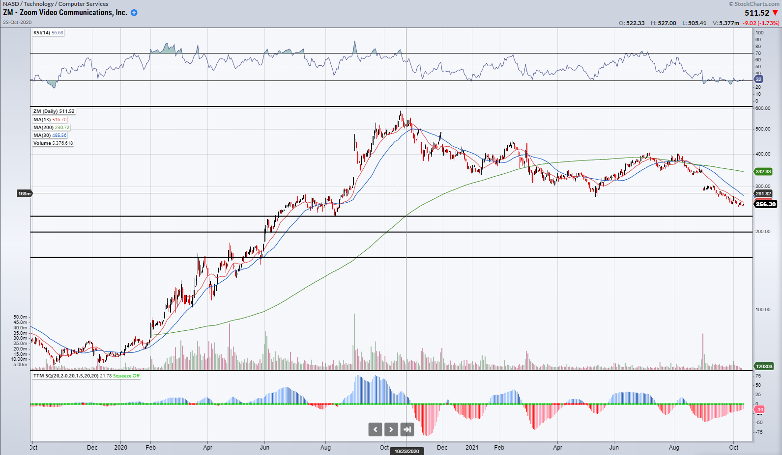The height and width of the screenshot is (455, 782).
Task: Click 'NASD / Technology / Computer Services' breadcrumb
Action: pyautogui.click(x=56, y=4)
